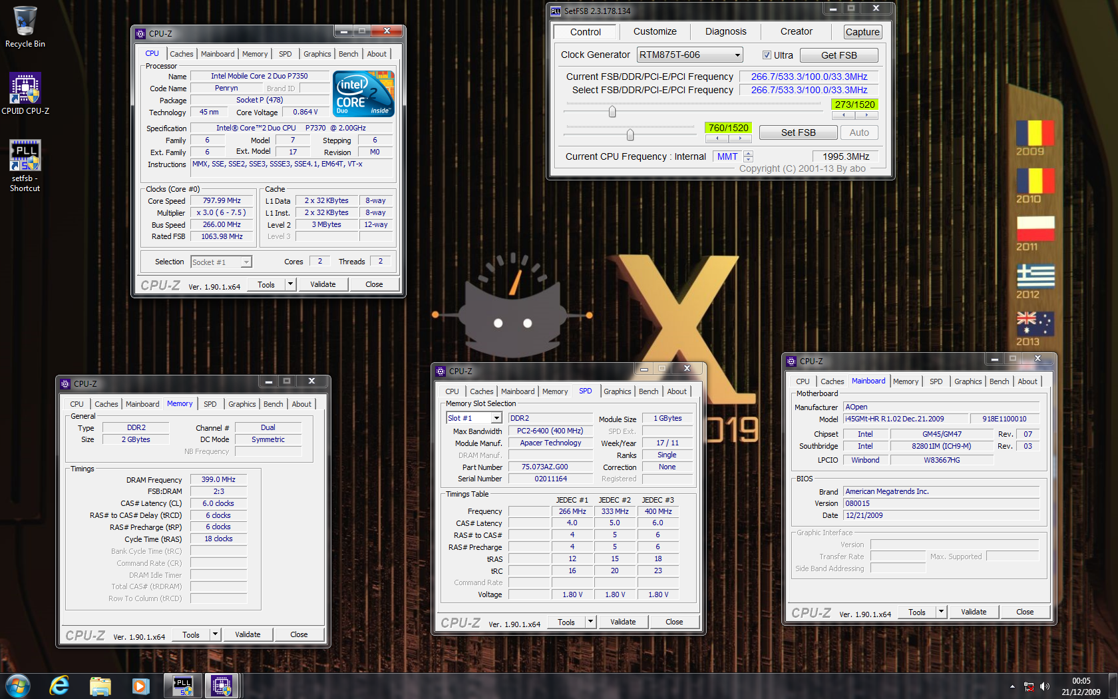The width and height of the screenshot is (1118, 699).
Task: Click the Core Speed 797.99 MHz field
Action: (x=222, y=200)
